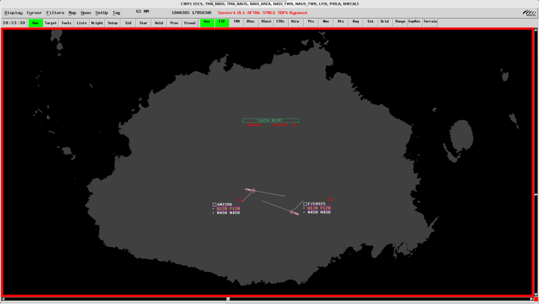This screenshot has height=304, width=539.
Task: Toggle the Pts points layer
Action: pyautogui.click(x=311, y=23)
